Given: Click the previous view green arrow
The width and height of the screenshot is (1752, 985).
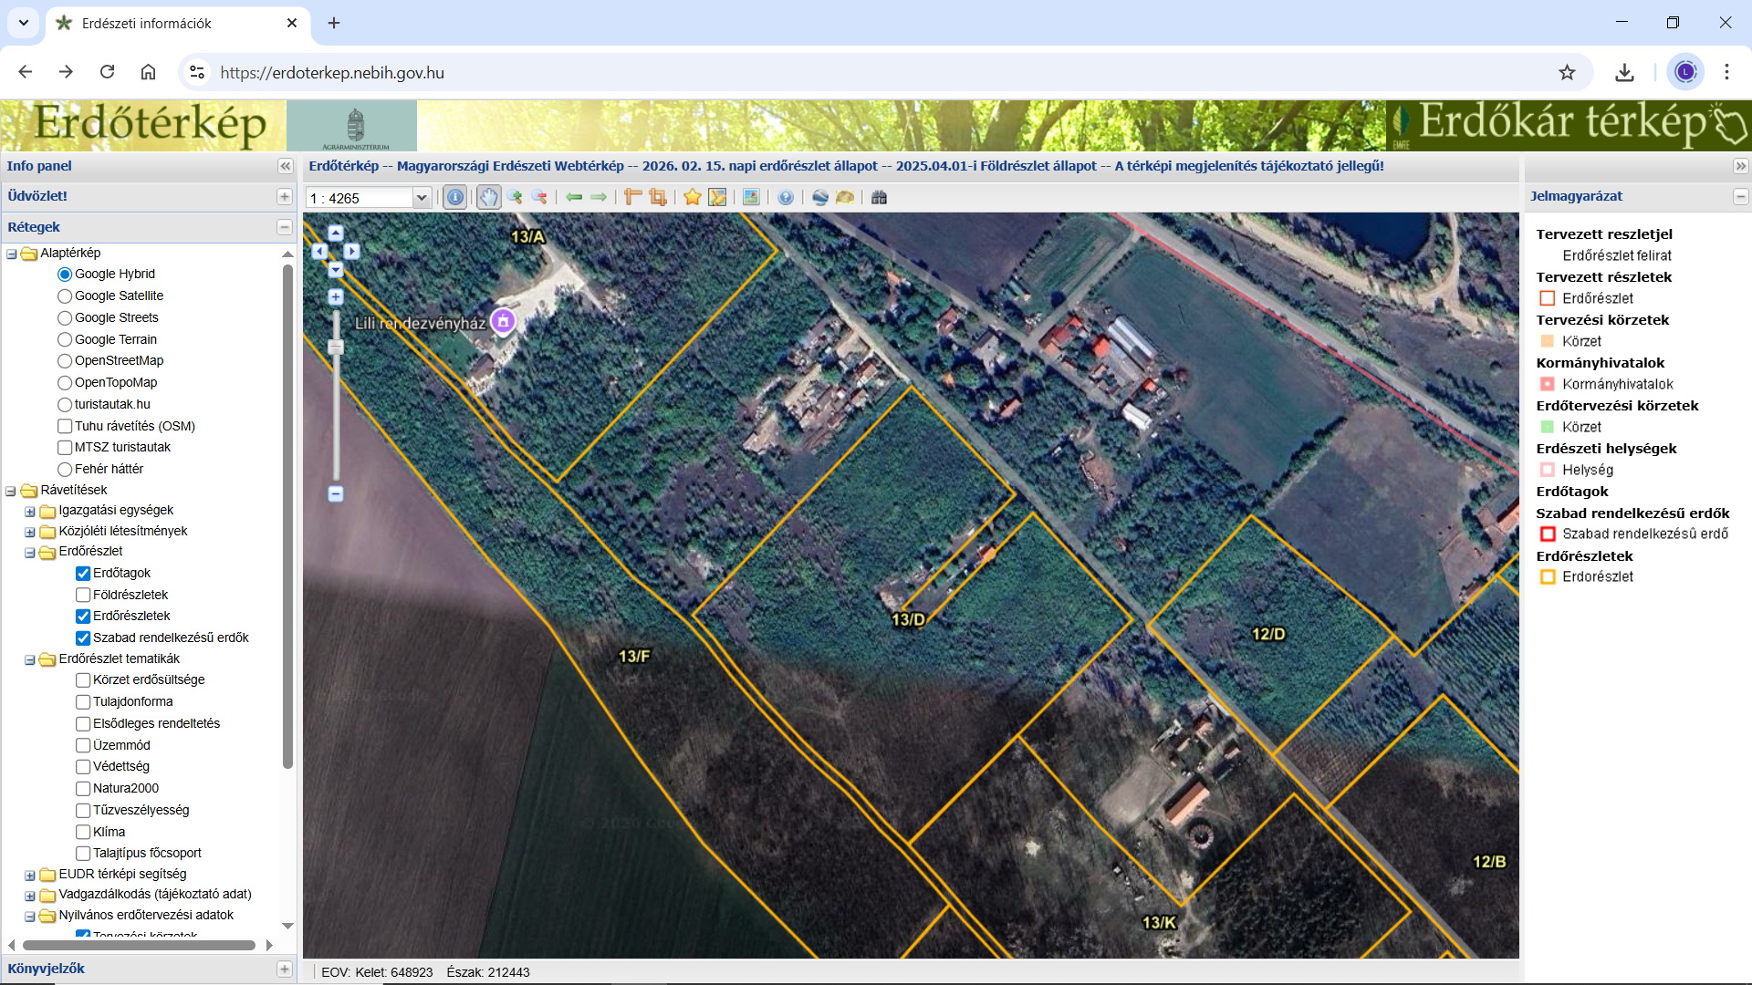Looking at the screenshot, I should 574,198.
